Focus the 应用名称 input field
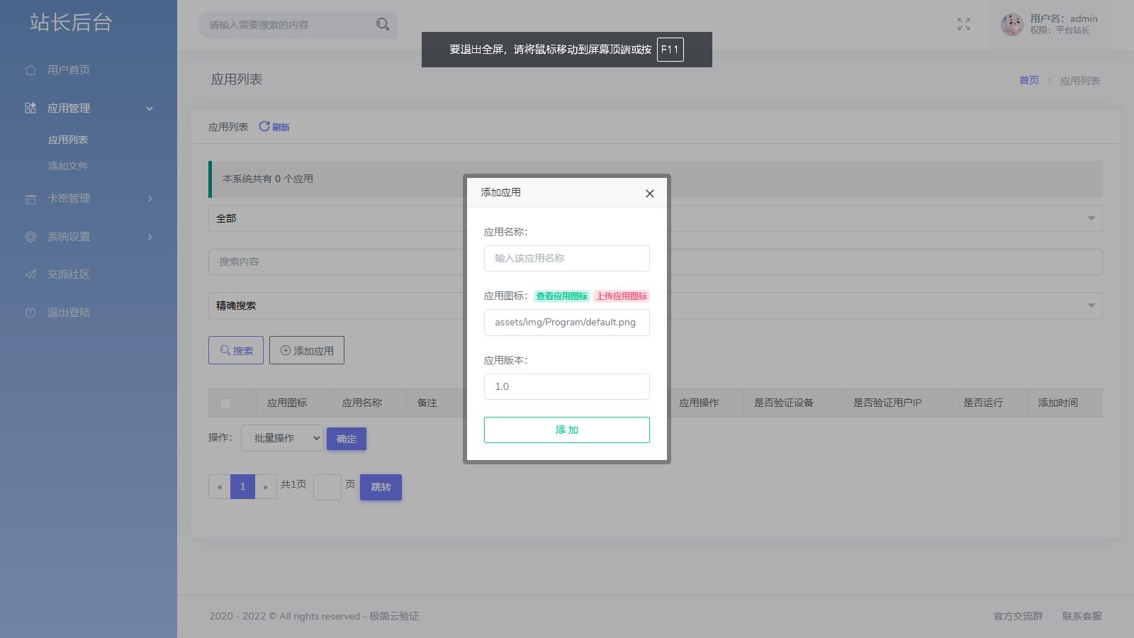Screen dimensions: 1134x638 pos(566,258)
